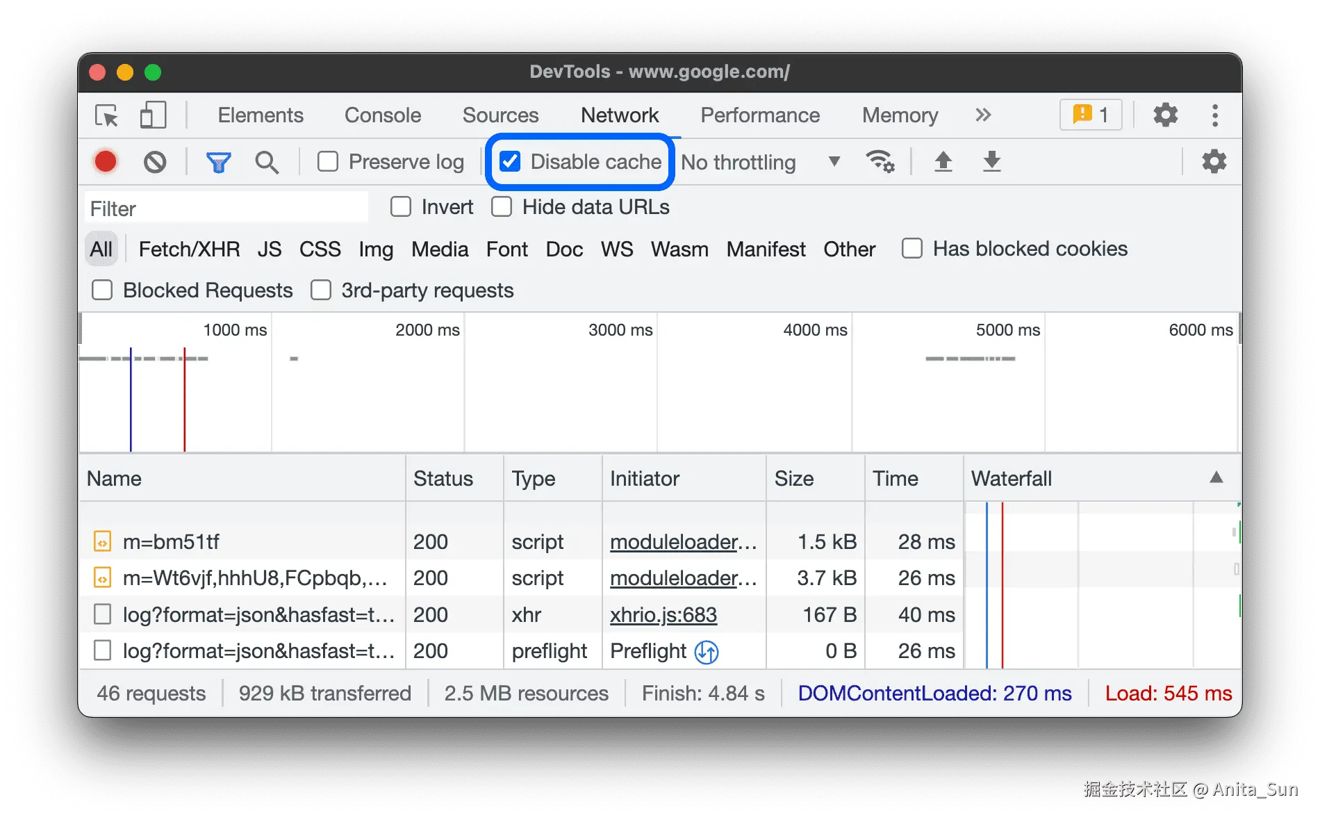Toggle Waterfall sort arrow
1320x820 pixels.
coord(1216,477)
